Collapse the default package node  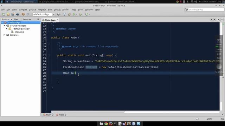click(x=7, y=29)
